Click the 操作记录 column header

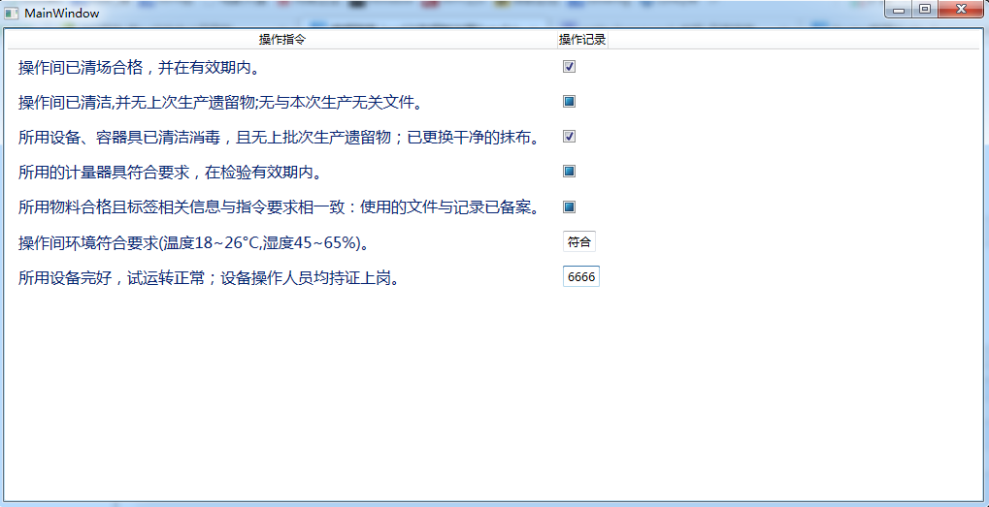click(582, 40)
